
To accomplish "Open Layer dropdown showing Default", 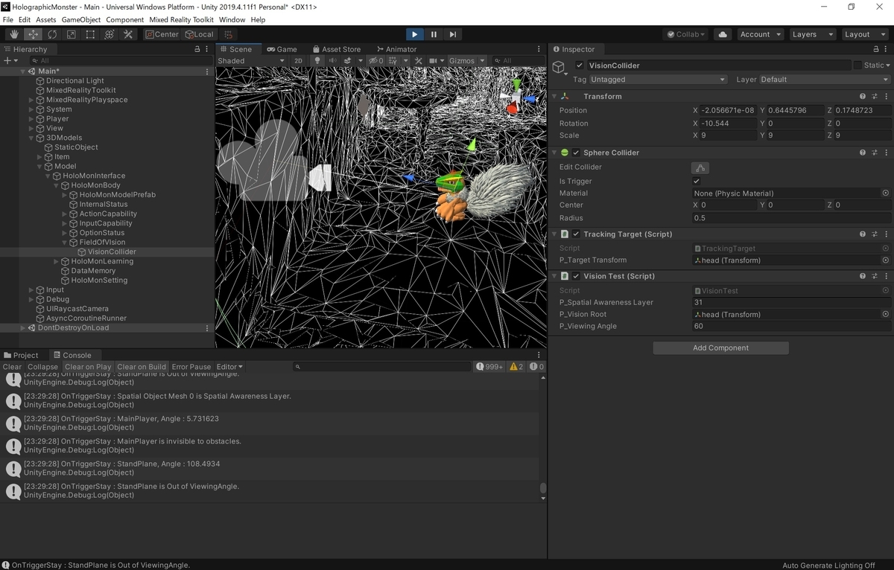I will point(825,80).
